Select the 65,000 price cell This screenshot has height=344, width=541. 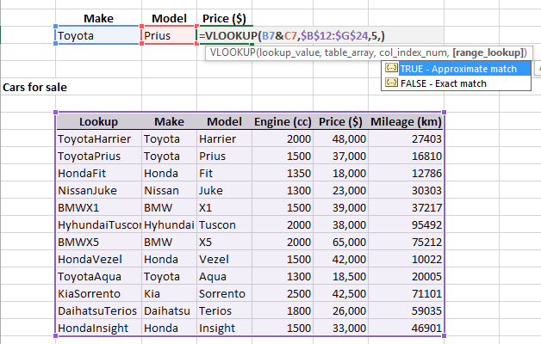click(x=340, y=242)
